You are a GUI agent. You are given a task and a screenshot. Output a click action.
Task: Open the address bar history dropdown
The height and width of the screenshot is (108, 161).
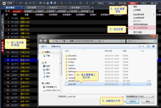(120, 41)
